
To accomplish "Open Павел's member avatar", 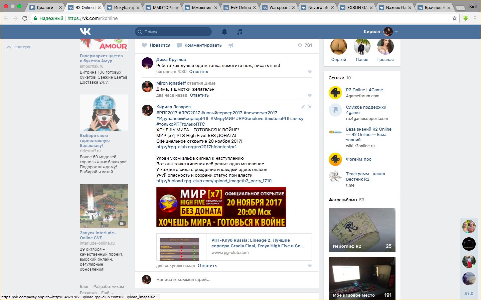I will (362, 47).
